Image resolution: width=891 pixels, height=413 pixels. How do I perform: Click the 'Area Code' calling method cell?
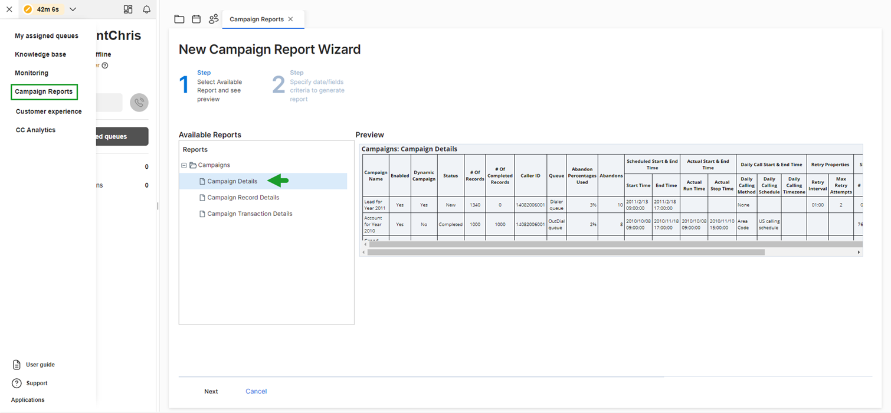[x=746, y=224]
